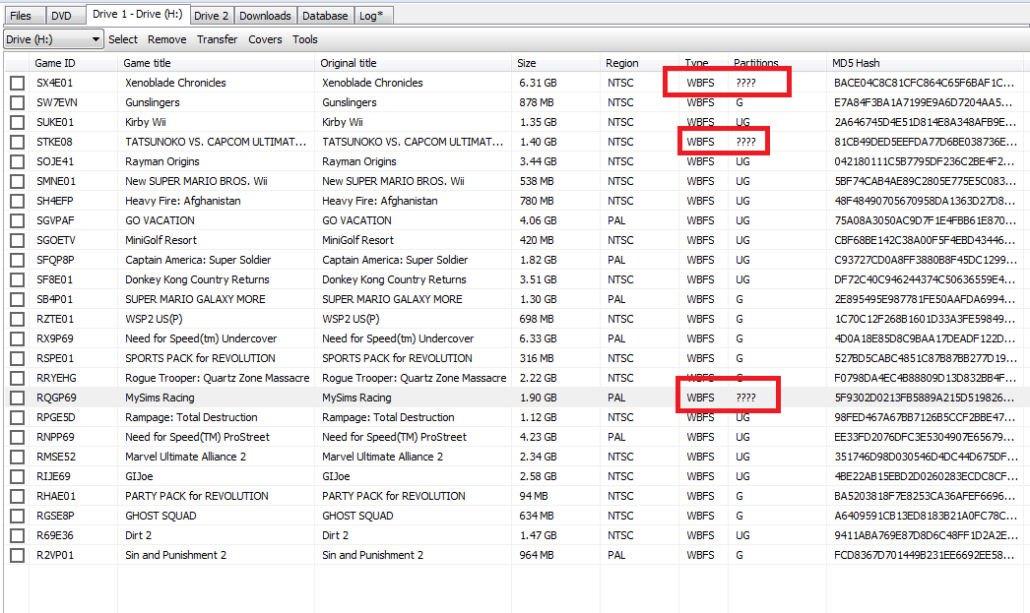This screenshot has height=613, width=1030.
Task: Tick the WSP2 US(P) checkbox
Action: [17, 319]
